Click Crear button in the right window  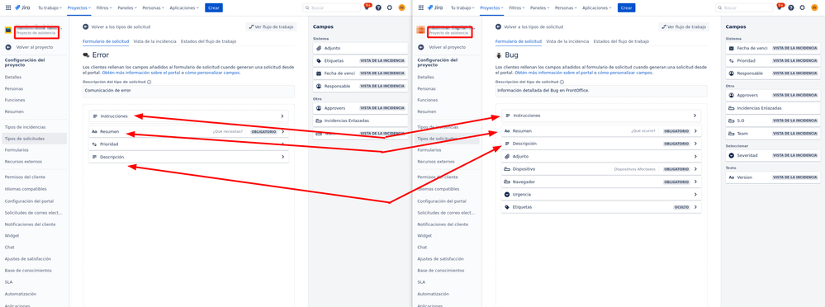point(626,8)
